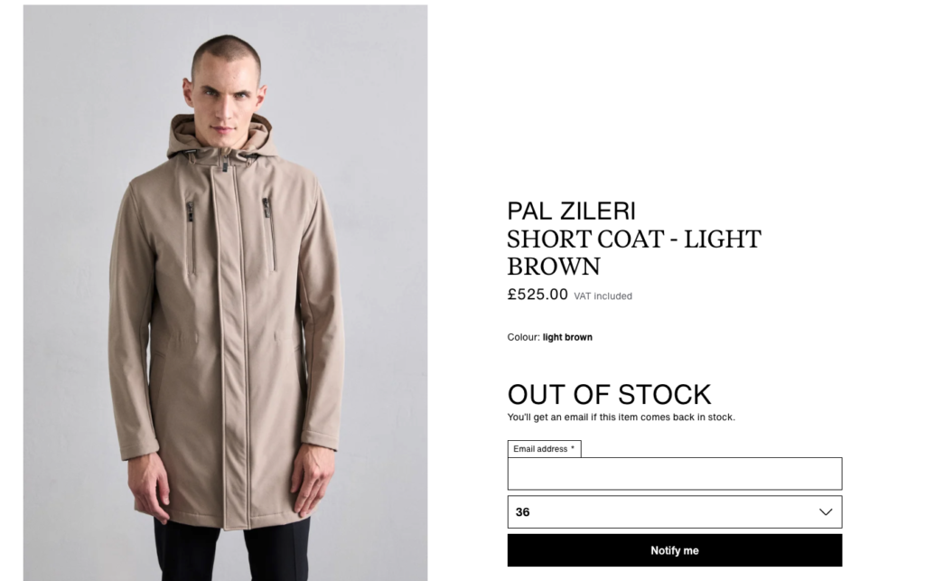Click the chevron arrow in the size selector
This screenshot has height=581, width=925.
pyautogui.click(x=826, y=512)
